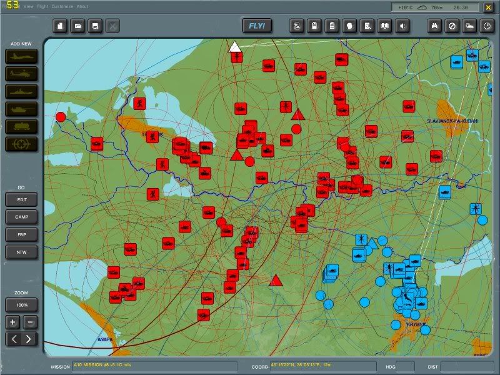Zoom in with the plus button
The image size is (500, 375).
13,322
